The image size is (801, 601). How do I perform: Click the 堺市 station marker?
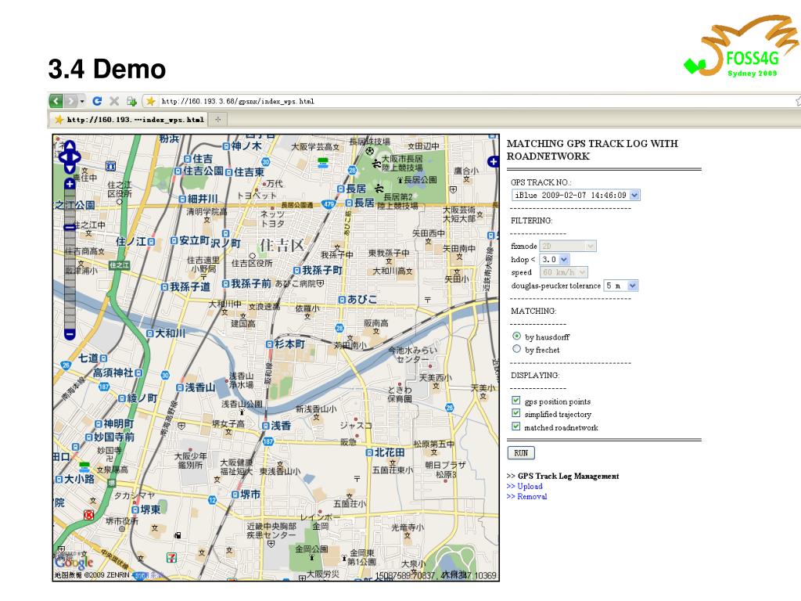point(235,495)
